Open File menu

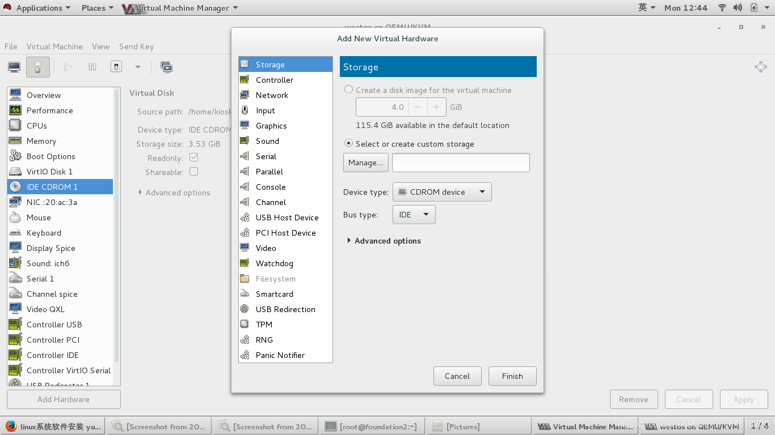pos(11,46)
